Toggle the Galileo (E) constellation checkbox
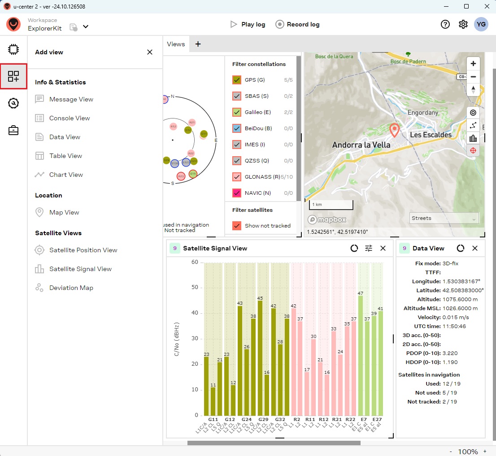 (237, 112)
